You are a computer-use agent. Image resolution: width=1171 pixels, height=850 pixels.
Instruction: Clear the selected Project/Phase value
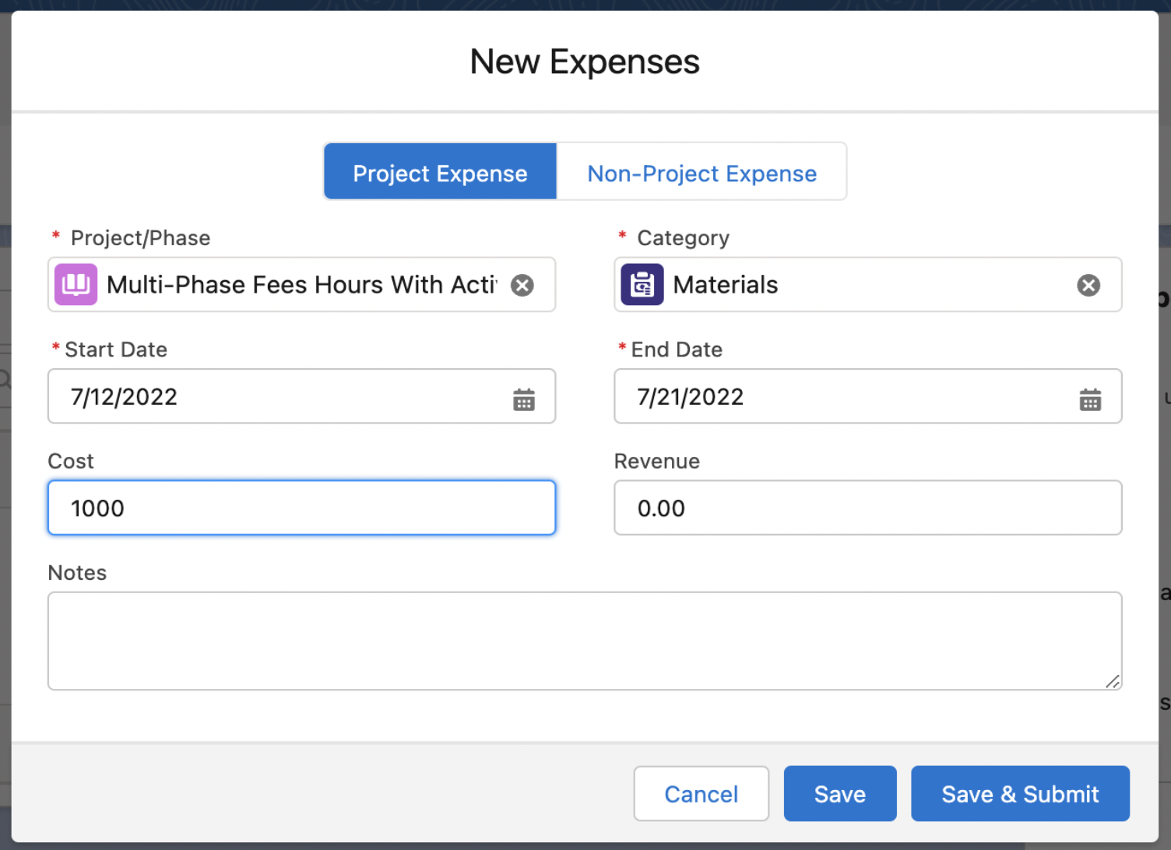coord(522,285)
